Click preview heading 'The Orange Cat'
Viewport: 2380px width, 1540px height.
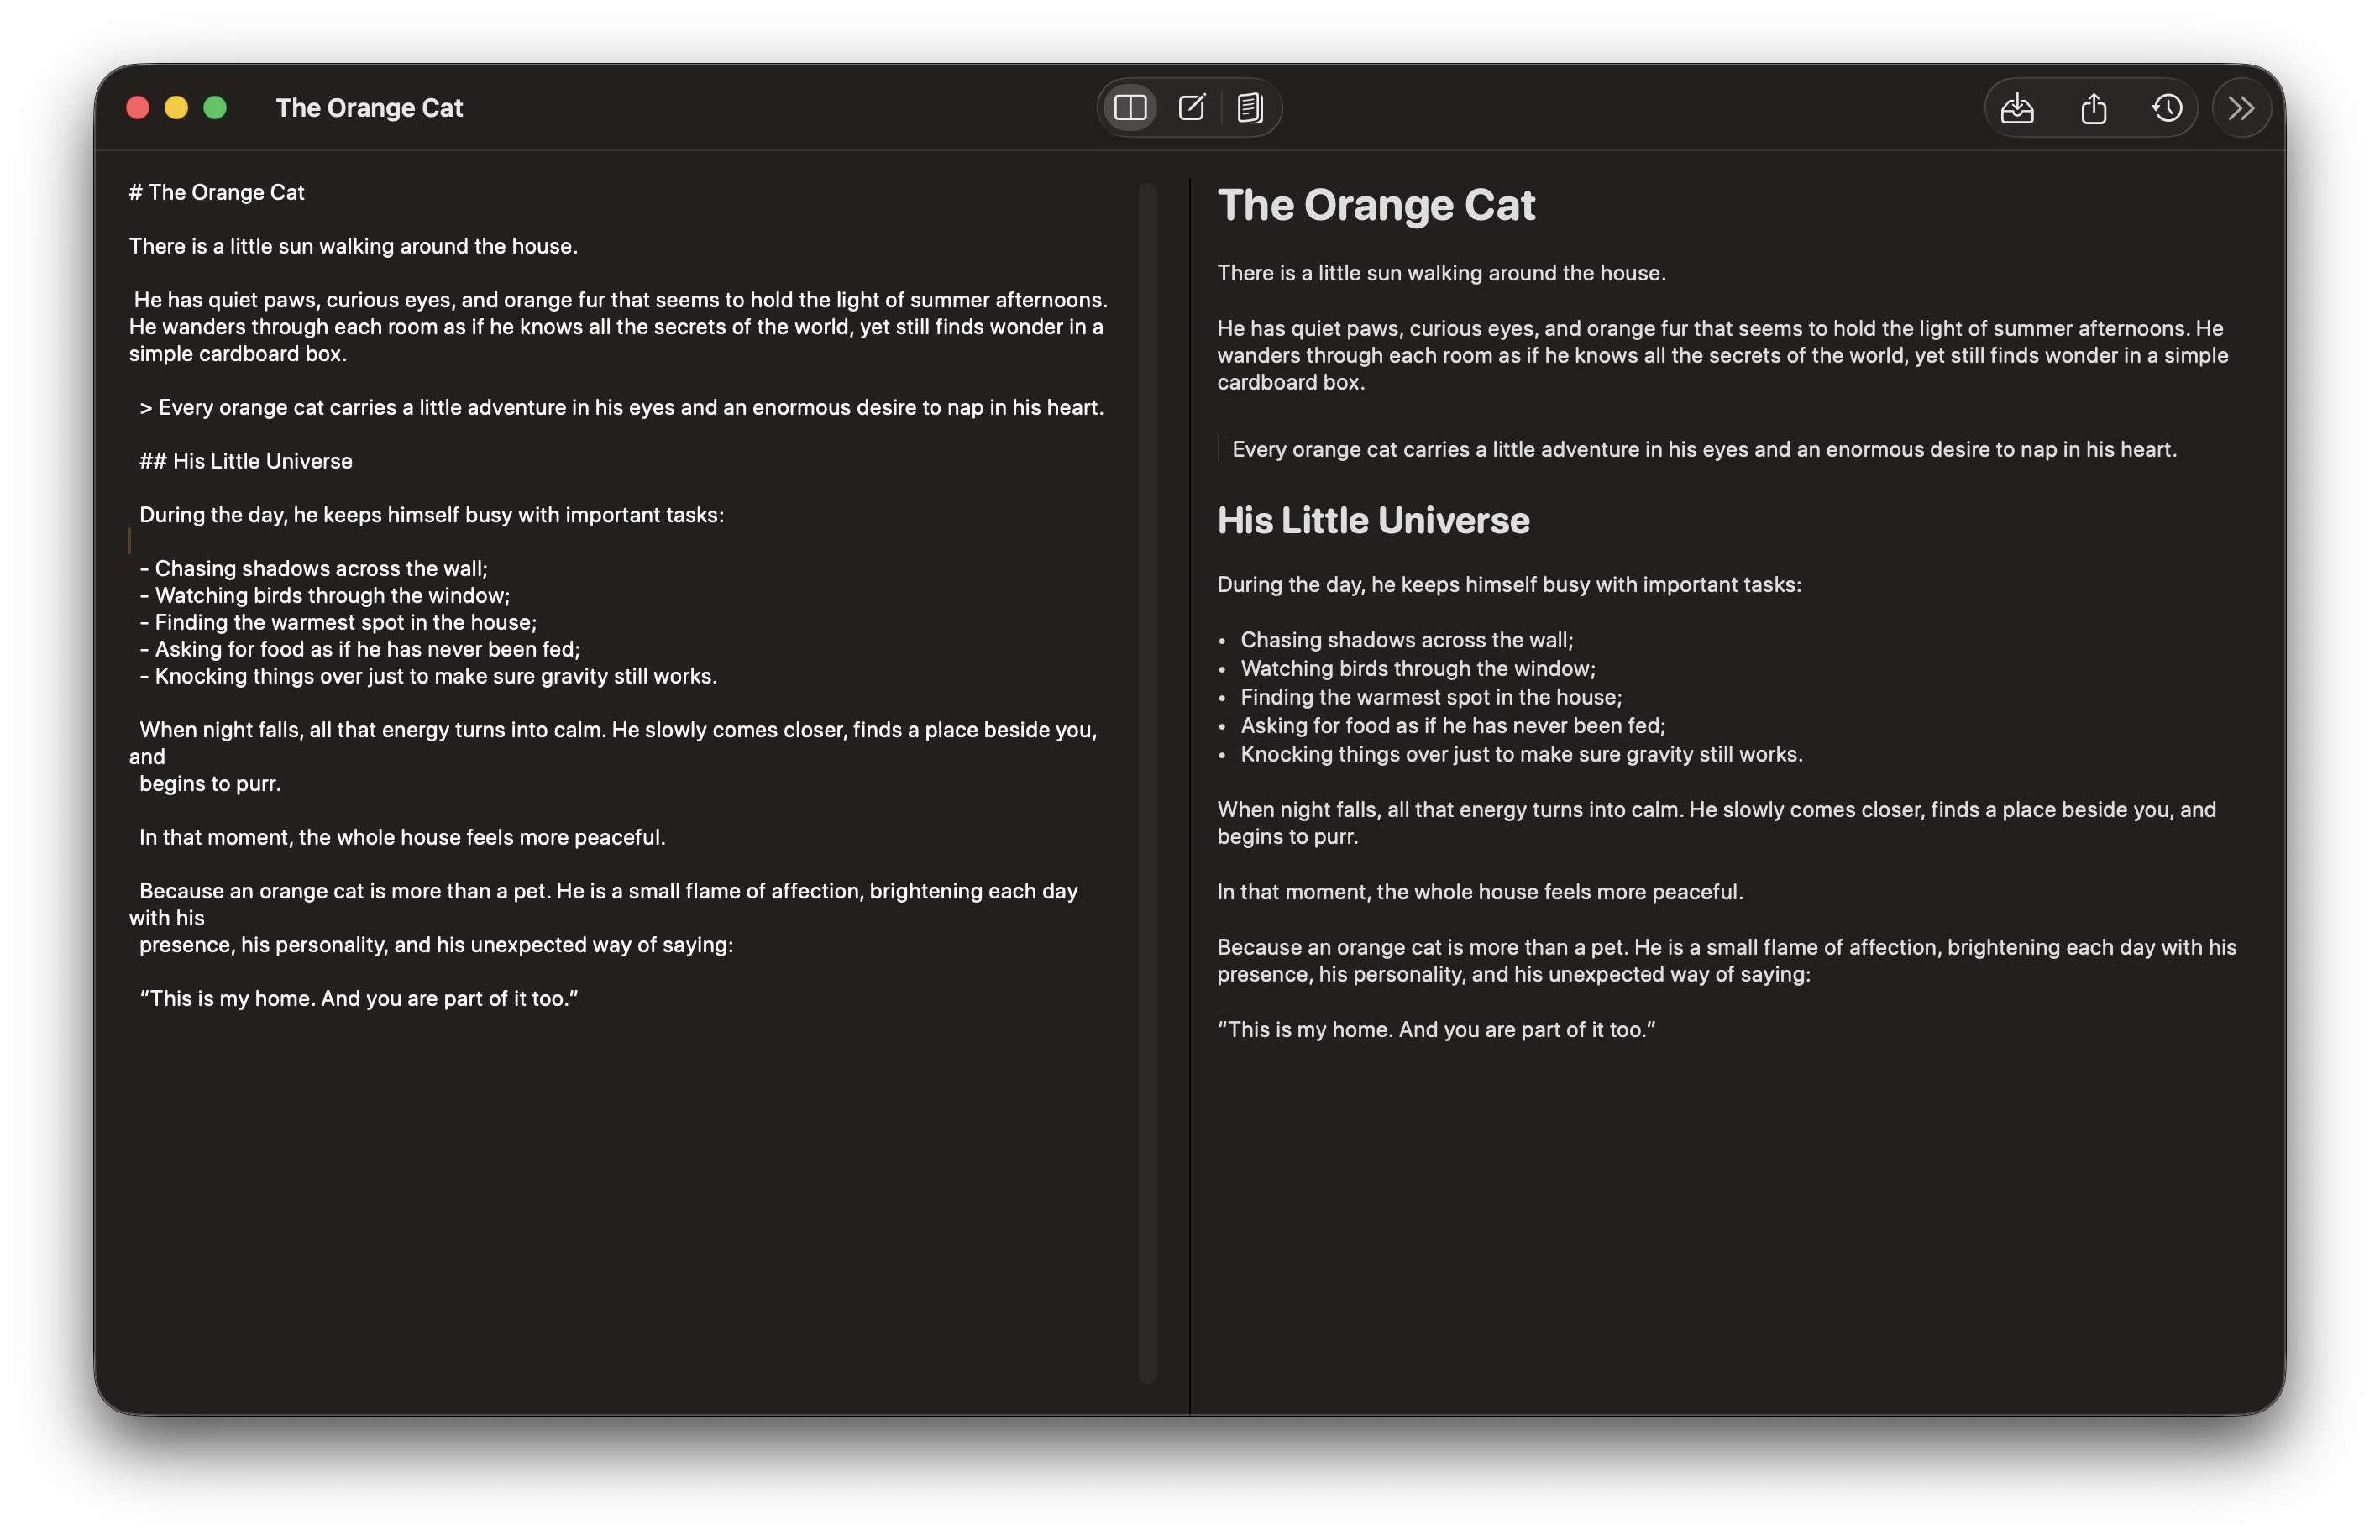click(1376, 205)
